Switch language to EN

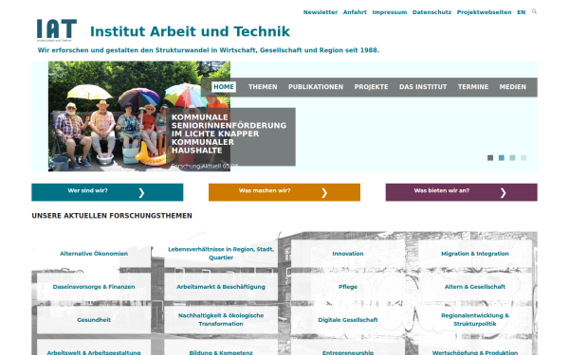pos(521,12)
